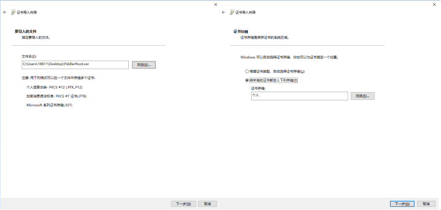Click the PKCS #12 (.PFX,.P12) line

(54, 87)
